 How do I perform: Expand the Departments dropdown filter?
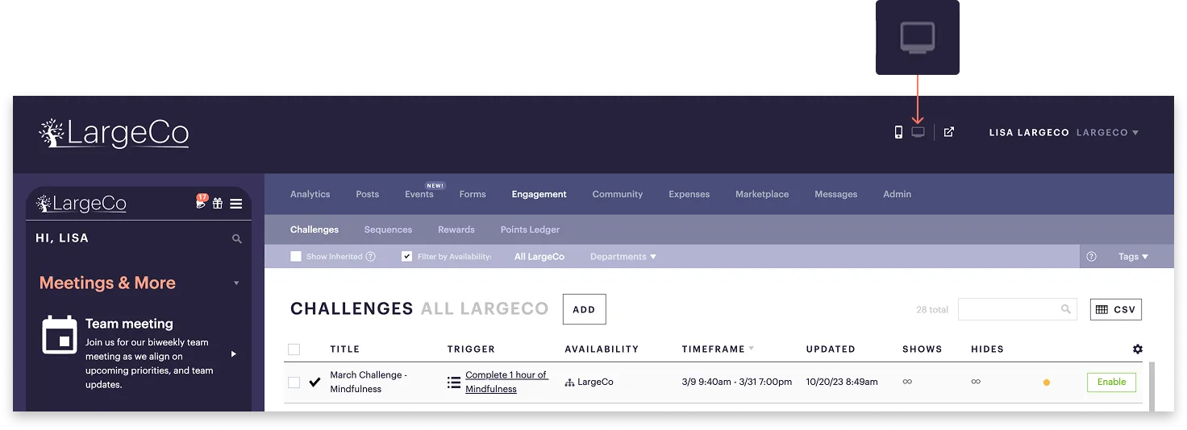(623, 257)
